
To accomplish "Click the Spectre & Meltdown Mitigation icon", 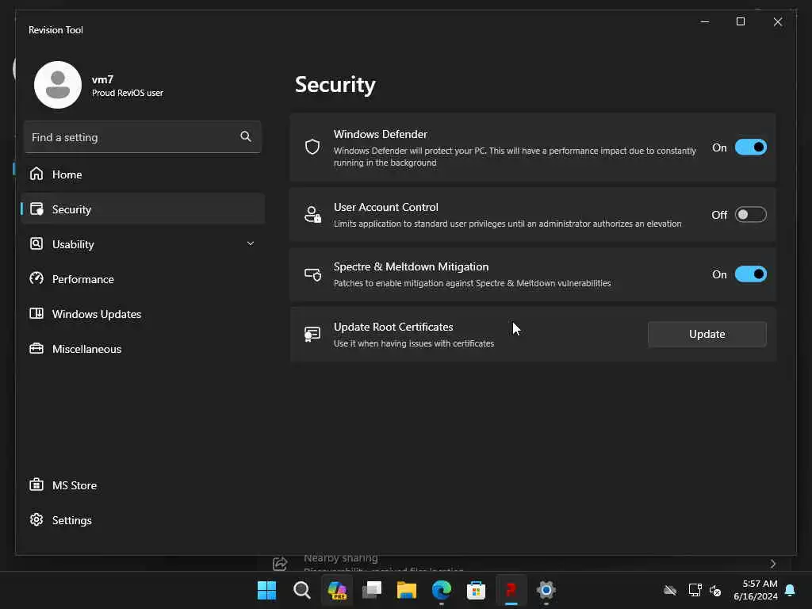I will [x=312, y=274].
